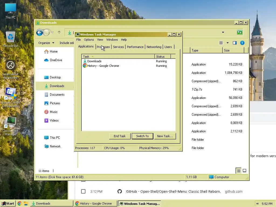Select the Applications tab
Screen dimensions: 276x207
[x=86, y=46]
